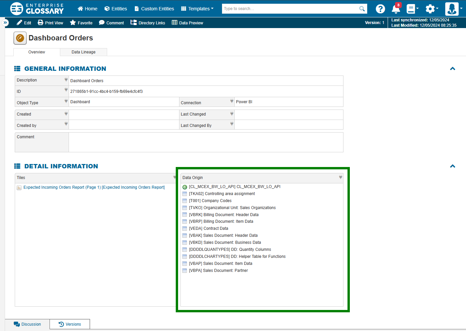
Task: Mark dashboard as Favorite with star
Action: [x=81, y=23]
